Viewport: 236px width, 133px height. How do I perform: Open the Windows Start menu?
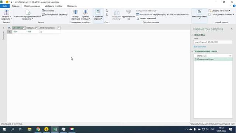[4, 129]
